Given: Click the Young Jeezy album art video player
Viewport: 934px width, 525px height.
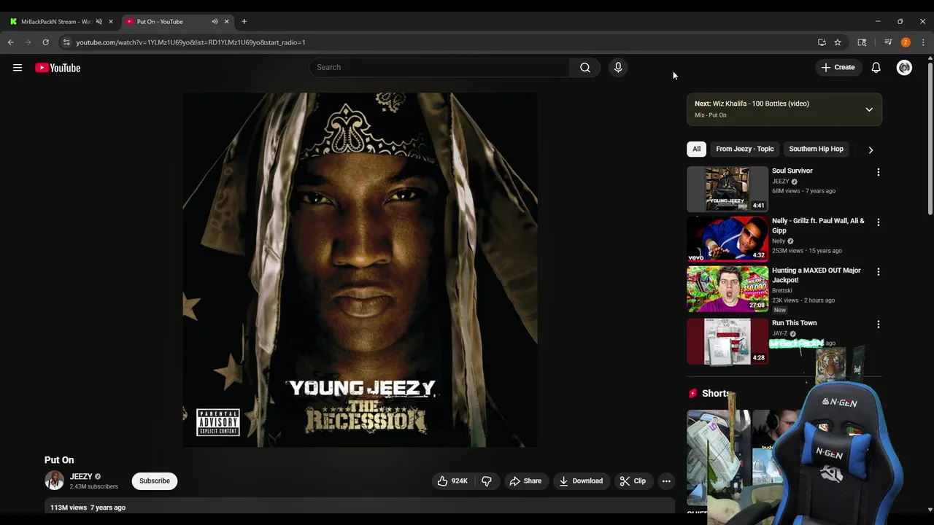Looking at the screenshot, I should 360,270.
